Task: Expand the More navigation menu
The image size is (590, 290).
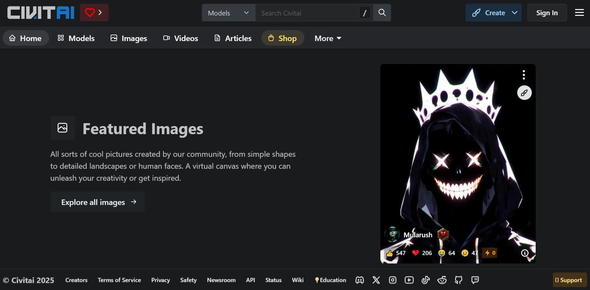Action: click(328, 38)
